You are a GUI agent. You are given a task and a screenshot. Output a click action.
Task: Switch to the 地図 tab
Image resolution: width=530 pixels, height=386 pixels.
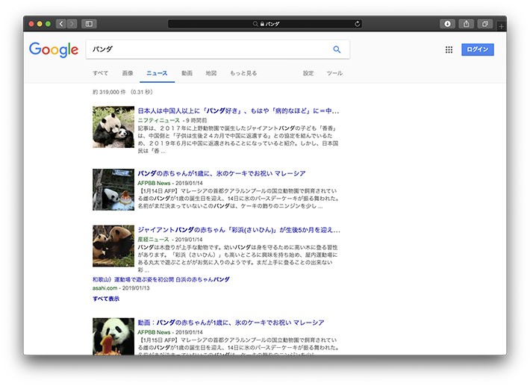[211, 73]
